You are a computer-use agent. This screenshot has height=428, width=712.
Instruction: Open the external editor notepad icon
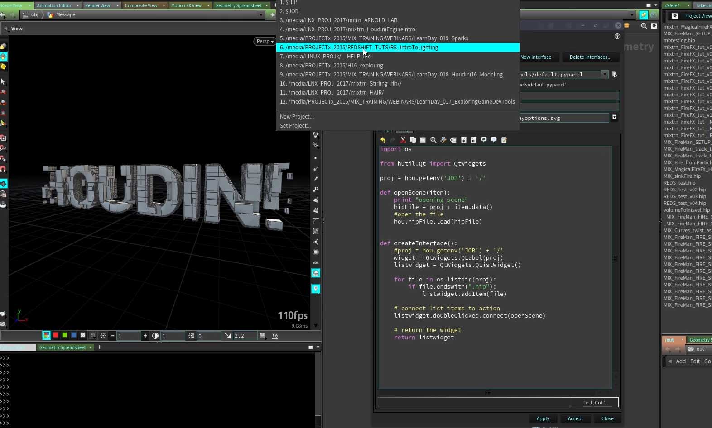[504, 140]
